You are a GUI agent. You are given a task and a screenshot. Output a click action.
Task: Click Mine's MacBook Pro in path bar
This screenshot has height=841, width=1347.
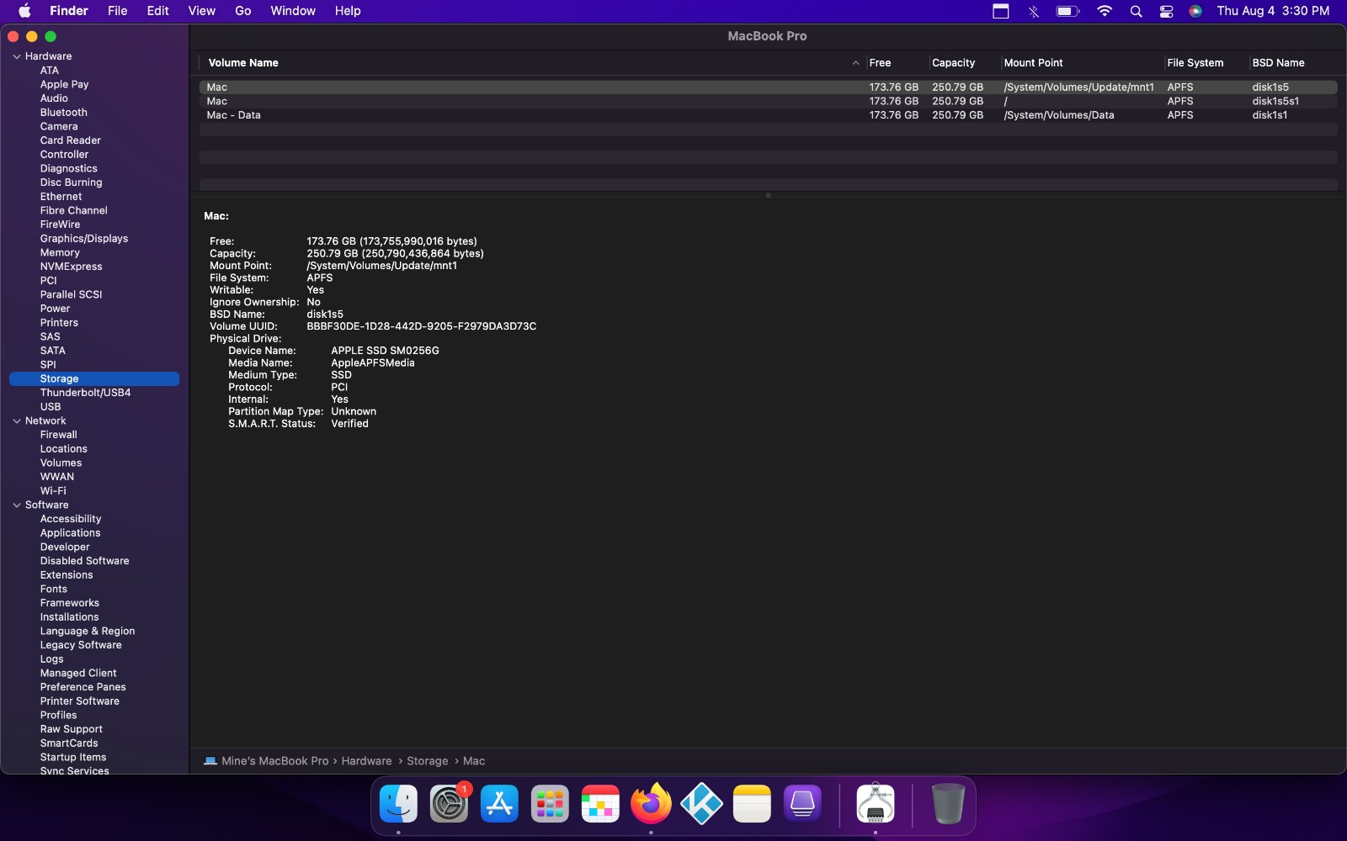(274, 761)
